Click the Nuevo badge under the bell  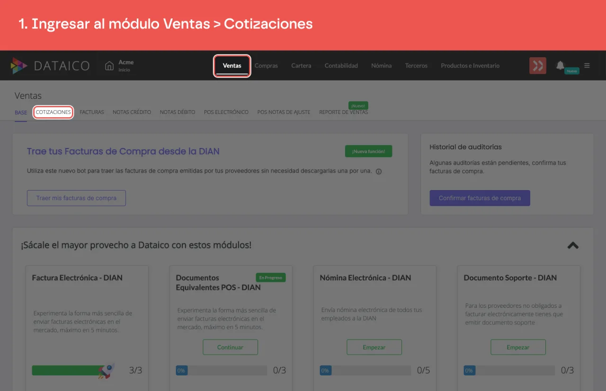coord(571,71)
